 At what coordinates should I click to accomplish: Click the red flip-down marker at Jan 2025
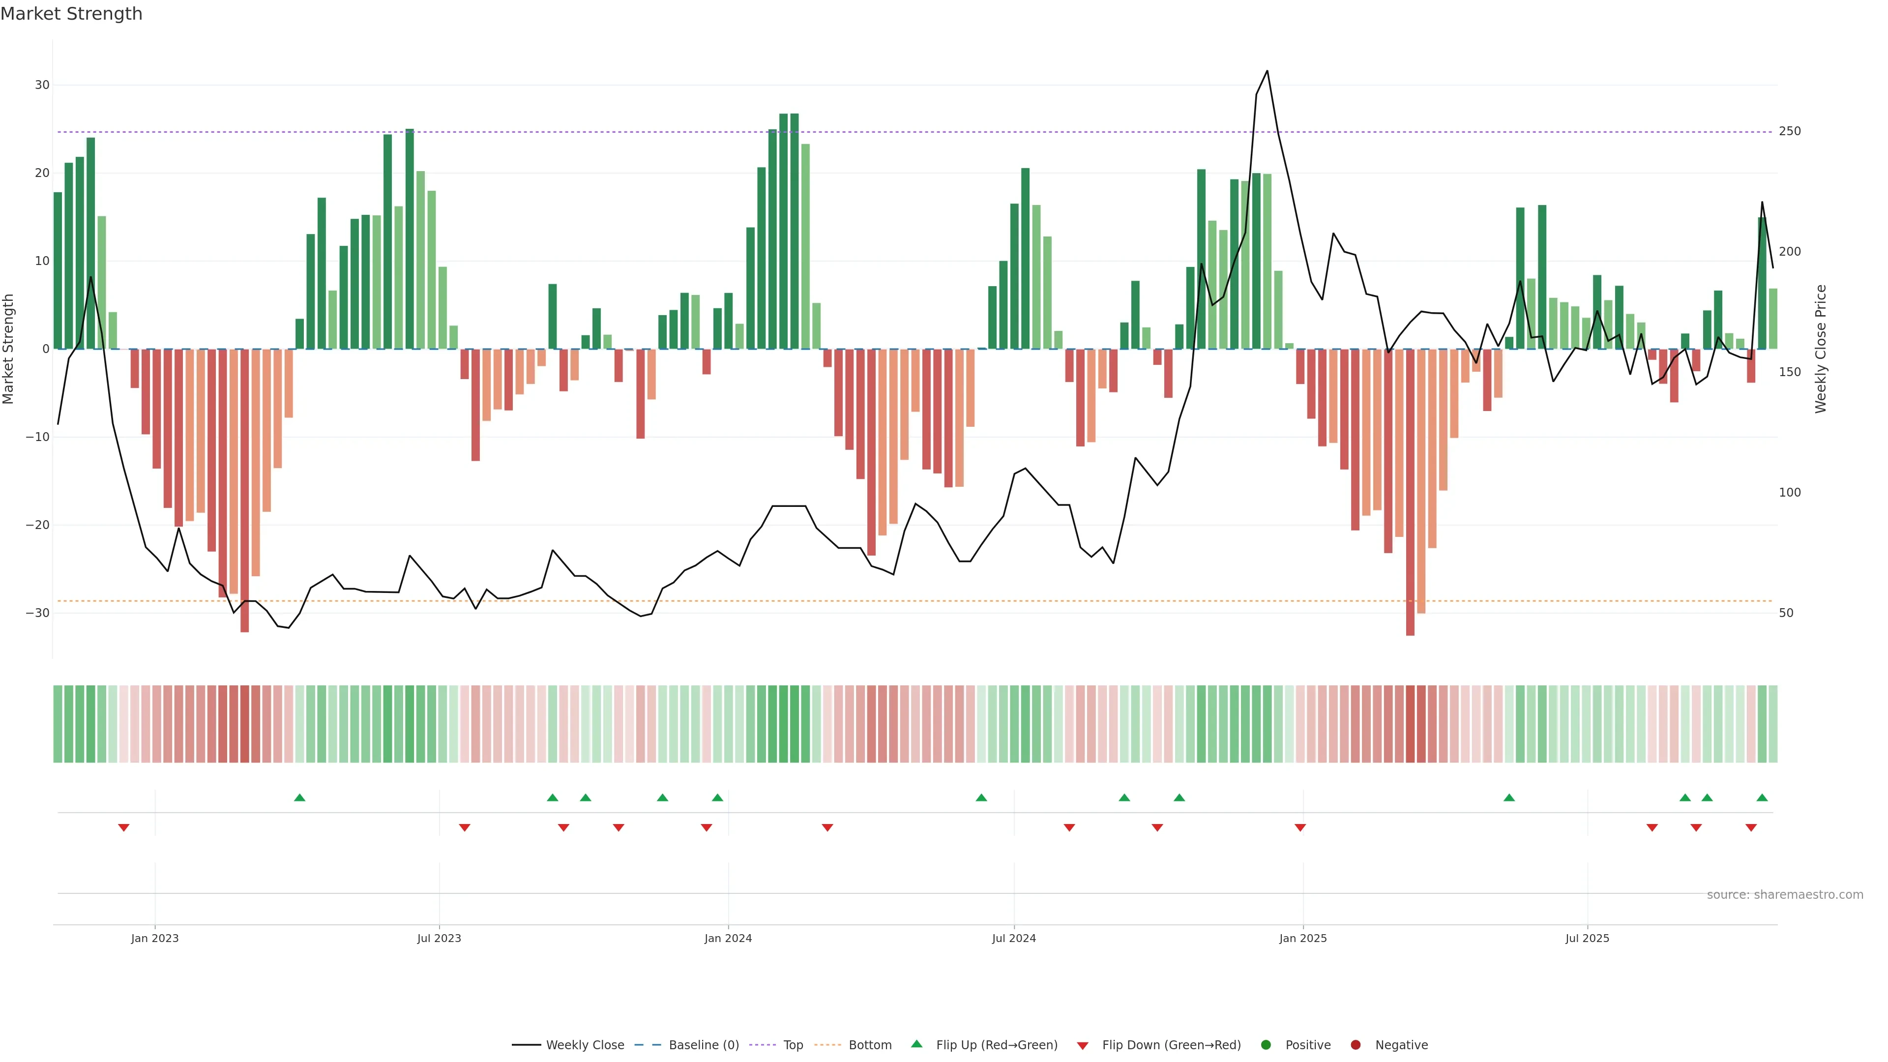1300,827
